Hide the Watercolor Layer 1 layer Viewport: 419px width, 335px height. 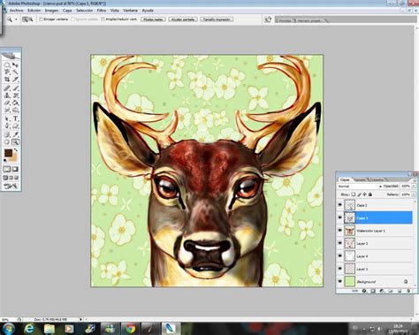(340, 231)
